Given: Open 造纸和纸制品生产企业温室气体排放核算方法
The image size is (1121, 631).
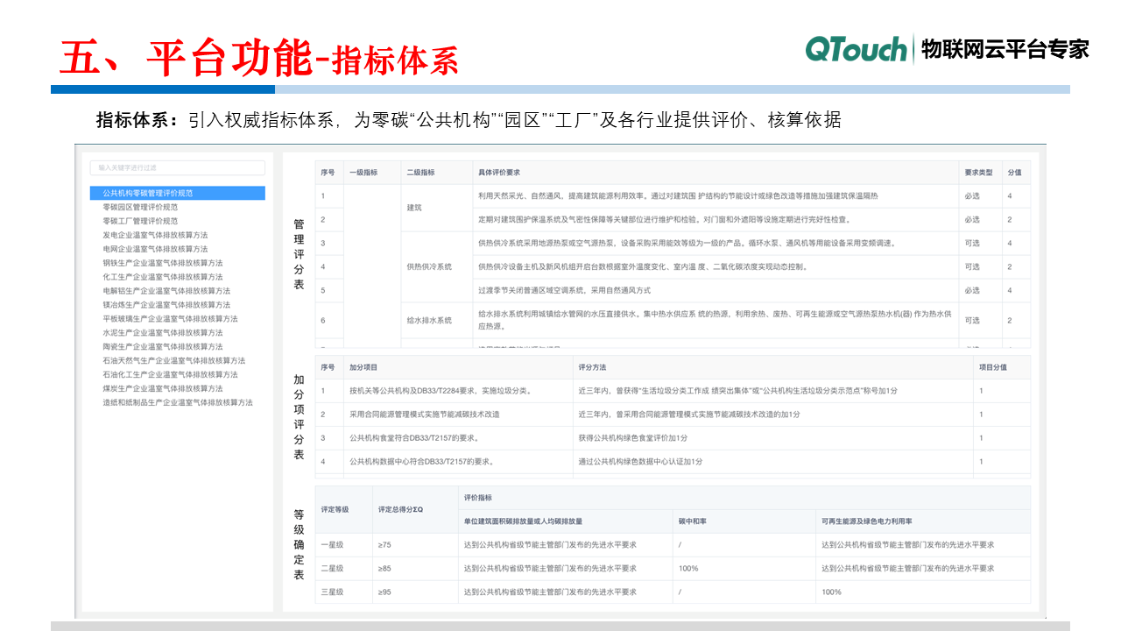Looking at the screenshot, I should pos(177,402).
